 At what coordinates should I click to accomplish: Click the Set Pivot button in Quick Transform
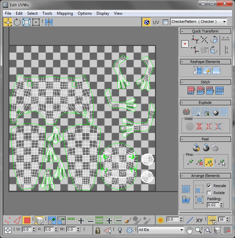(185, 44)
